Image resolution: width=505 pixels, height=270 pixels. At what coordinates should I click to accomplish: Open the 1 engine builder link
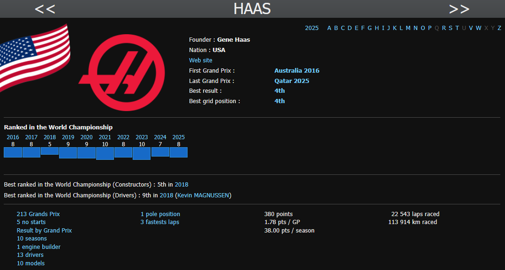tap(38, 247)
